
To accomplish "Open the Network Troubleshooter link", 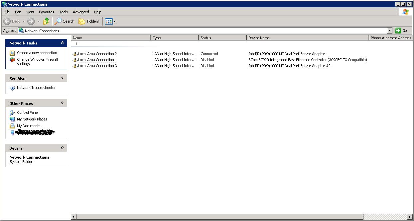I will pyautogui.click(x=36, y=88).
